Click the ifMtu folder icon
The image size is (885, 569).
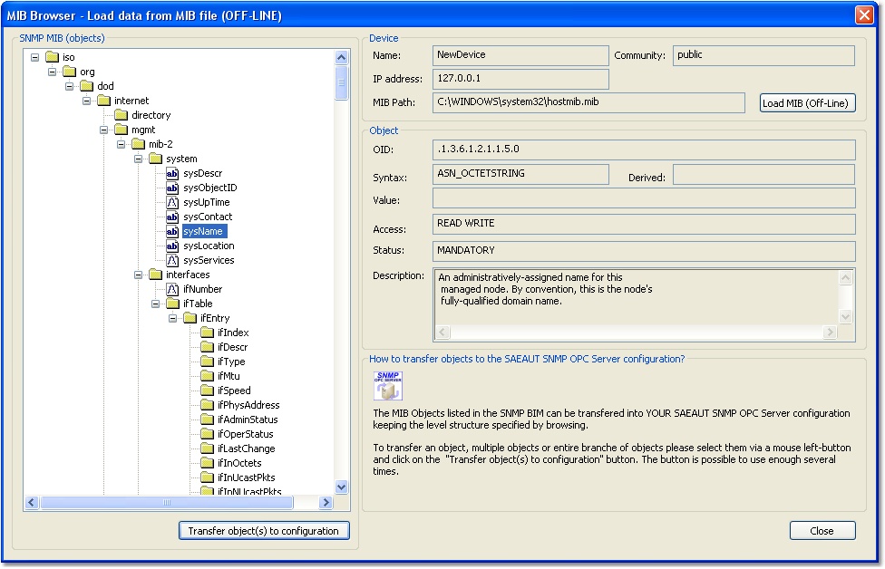tap(208, 376)
